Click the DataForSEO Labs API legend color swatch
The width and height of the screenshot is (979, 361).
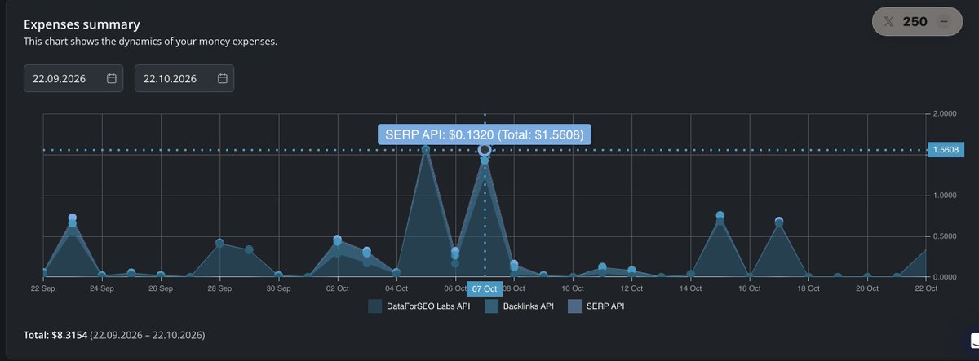(375, 306)
